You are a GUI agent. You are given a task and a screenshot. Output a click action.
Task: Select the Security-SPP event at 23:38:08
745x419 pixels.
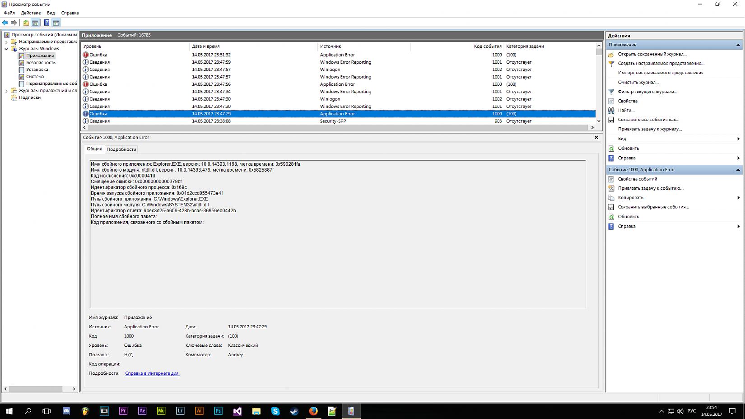coord(339,121)
